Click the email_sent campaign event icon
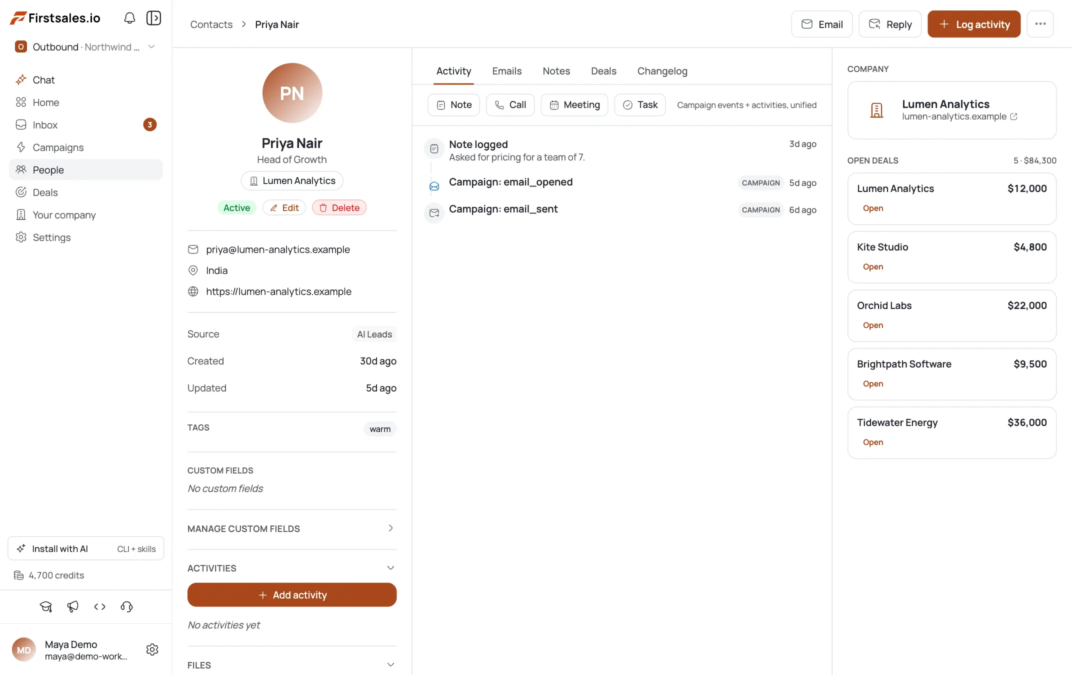 [x=434, y=213]
